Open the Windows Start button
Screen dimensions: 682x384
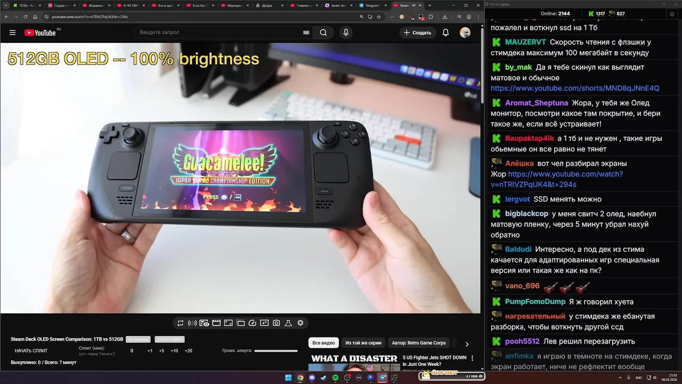pos(288,378)
